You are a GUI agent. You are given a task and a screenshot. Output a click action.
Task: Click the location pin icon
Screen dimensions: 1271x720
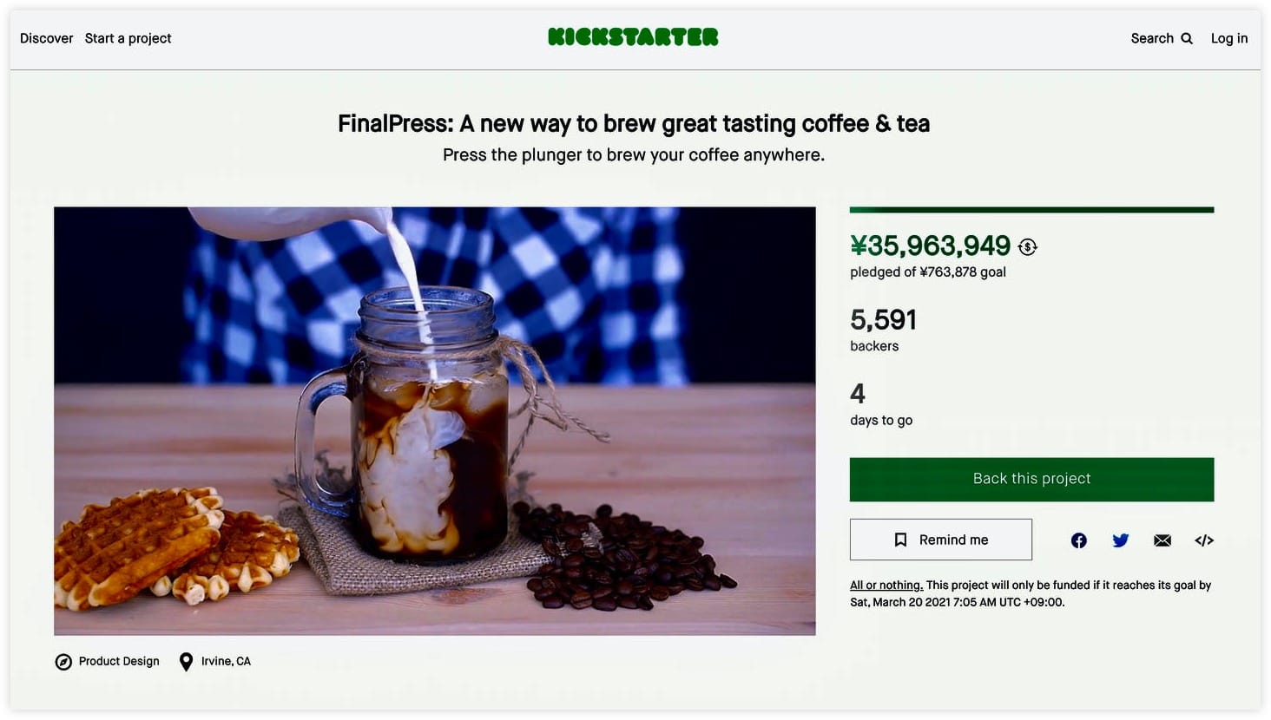[186, 662]
